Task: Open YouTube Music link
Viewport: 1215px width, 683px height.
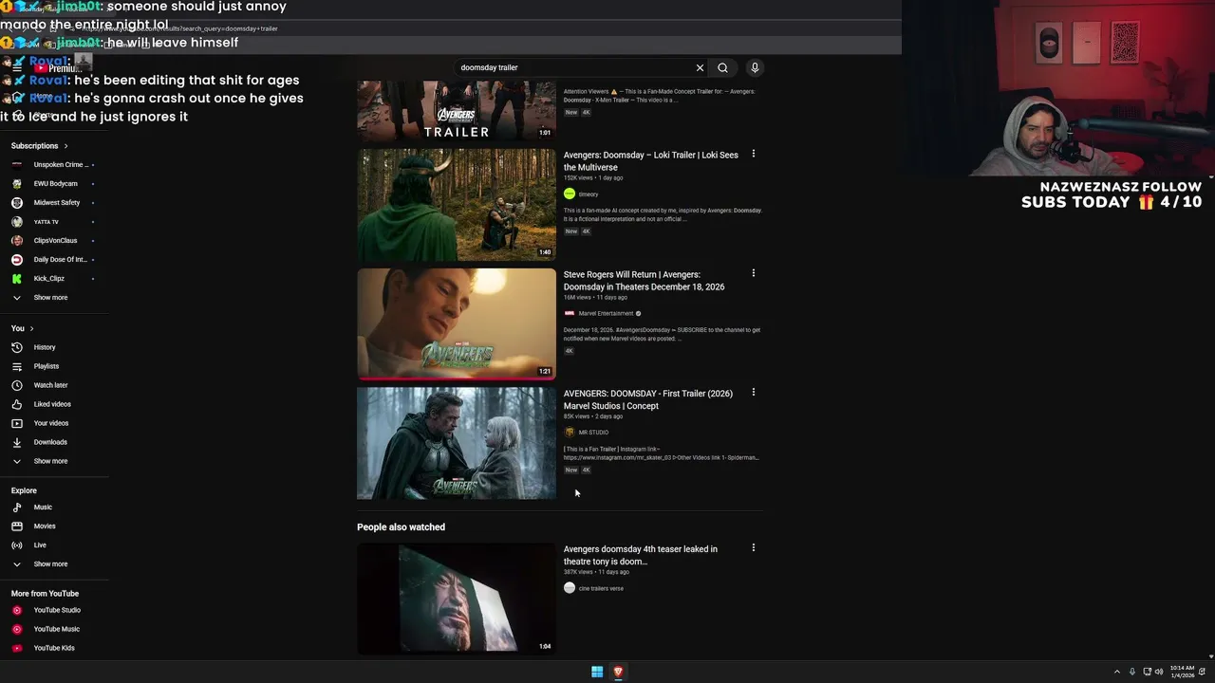Action: click(x=57, y=629)
